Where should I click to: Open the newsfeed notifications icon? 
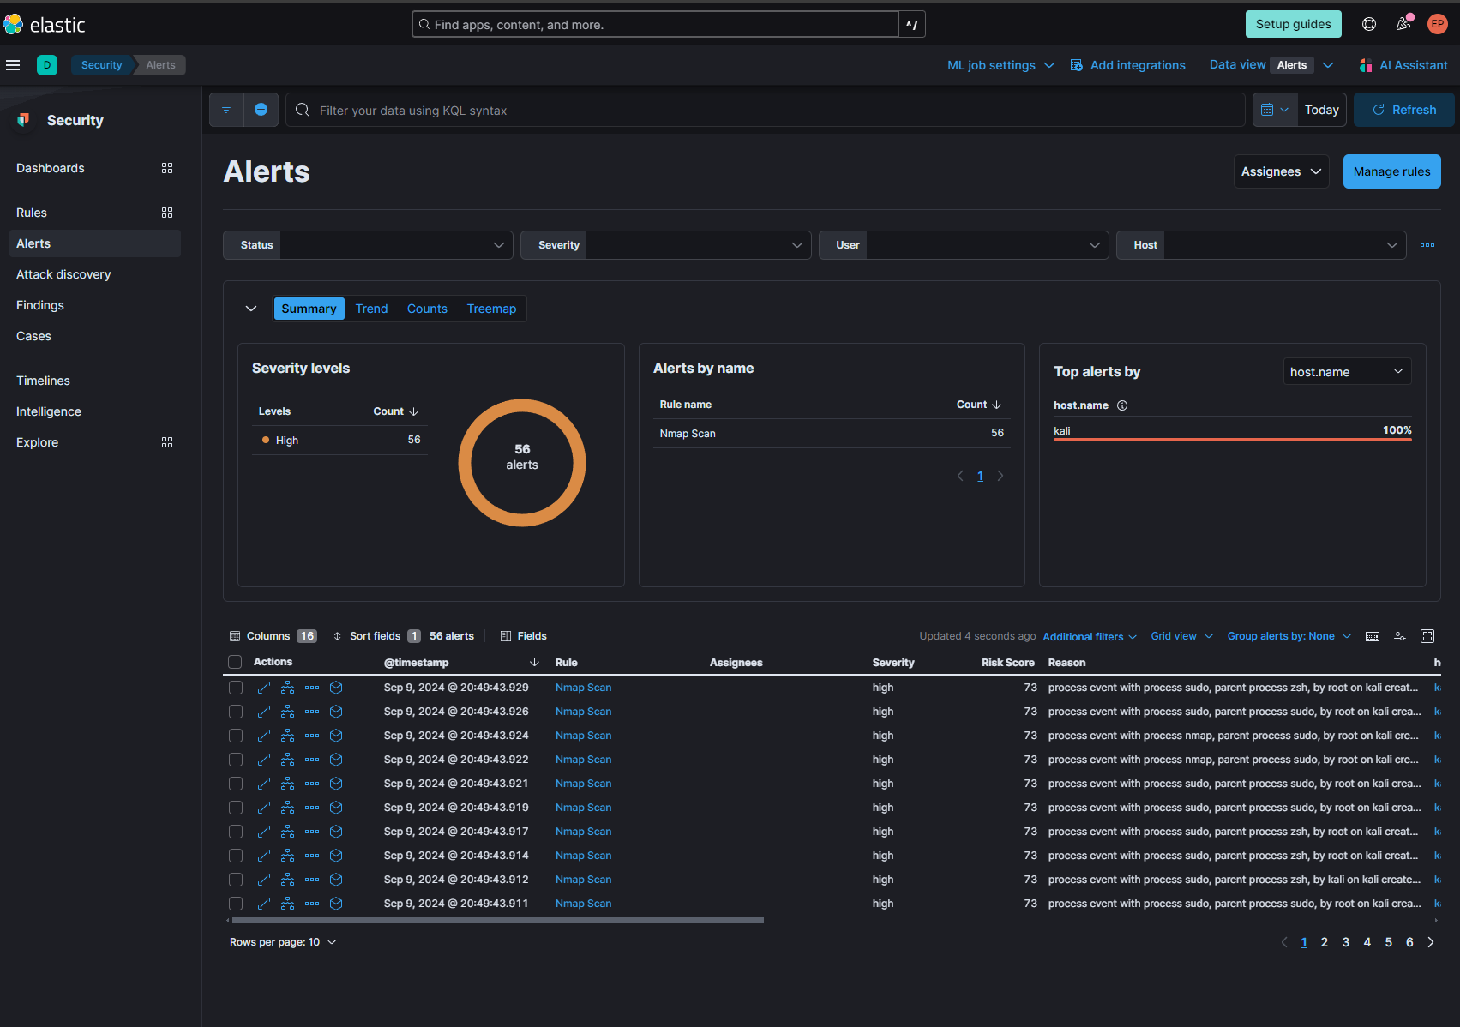pyautogui.click(x=1403, y=24)
